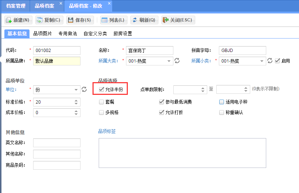
Task: Close the form via 关闭(ESC)
Action: click(178, 20)
